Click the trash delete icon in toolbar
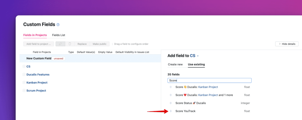This screenshot has width=302, height=120. pyautogui.click(x=70, y=44)
